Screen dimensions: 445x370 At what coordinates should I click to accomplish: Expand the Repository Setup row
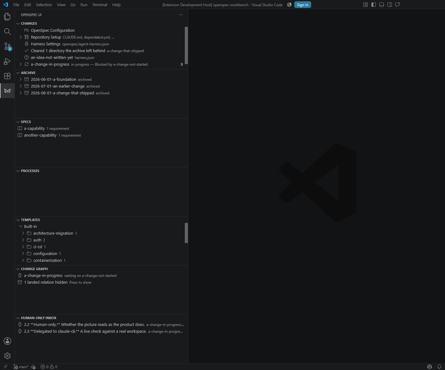click(21, 37)
